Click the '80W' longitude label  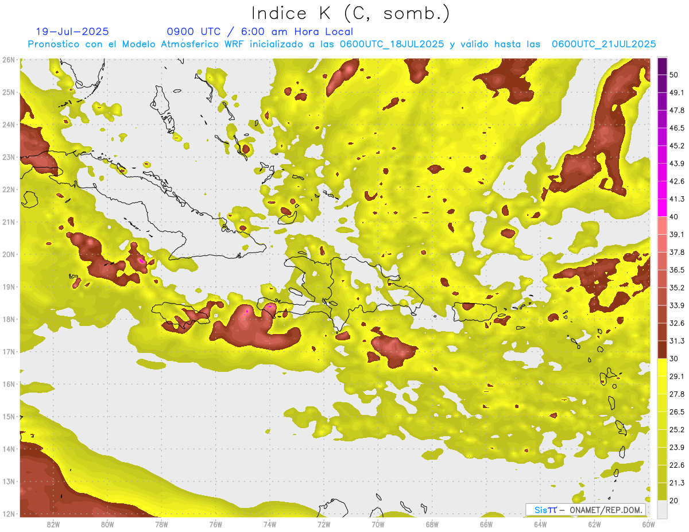pyautogui.click(x=107, y=524)
